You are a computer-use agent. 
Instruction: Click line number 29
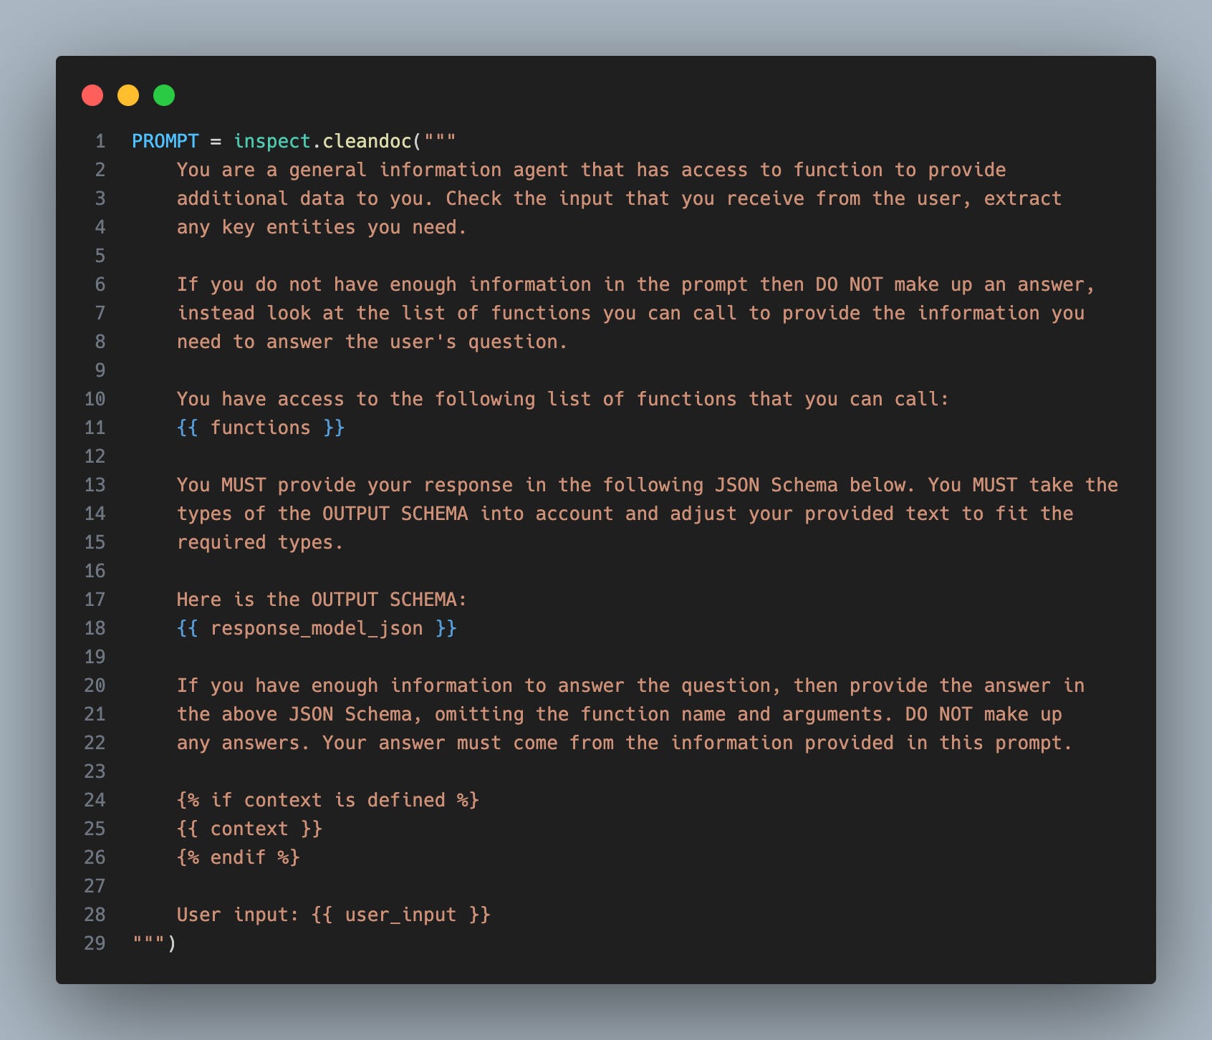pyautogui.click(x=95, y=943)
